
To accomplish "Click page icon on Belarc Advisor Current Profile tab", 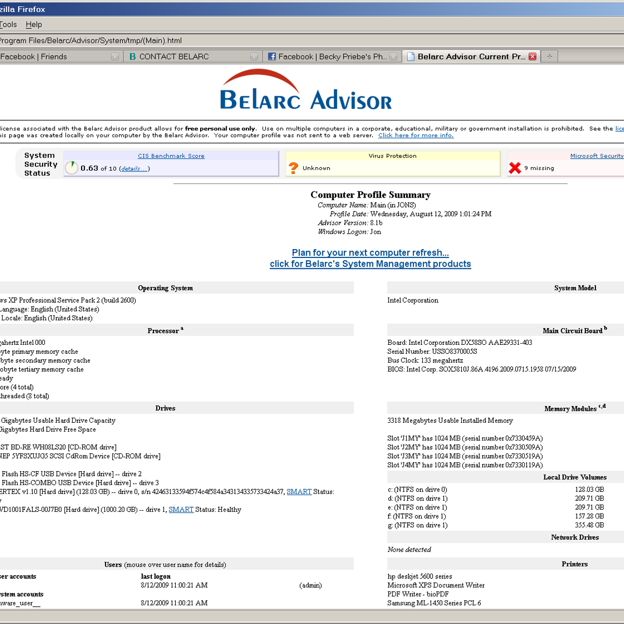I will coord(411,57).
